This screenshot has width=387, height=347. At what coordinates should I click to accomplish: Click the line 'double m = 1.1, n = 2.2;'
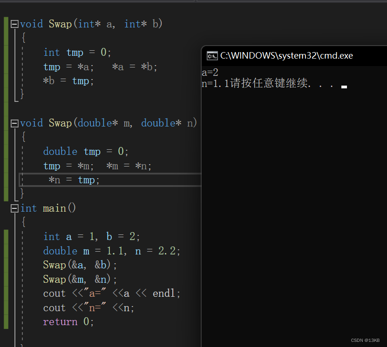coord(112,251)
